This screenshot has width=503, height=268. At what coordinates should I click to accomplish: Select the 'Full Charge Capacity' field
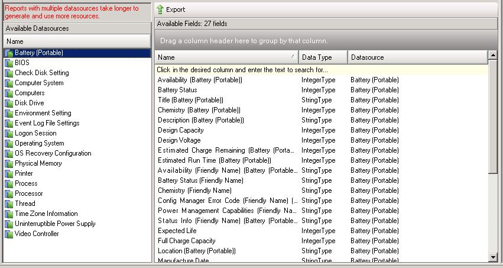(186, 241)
